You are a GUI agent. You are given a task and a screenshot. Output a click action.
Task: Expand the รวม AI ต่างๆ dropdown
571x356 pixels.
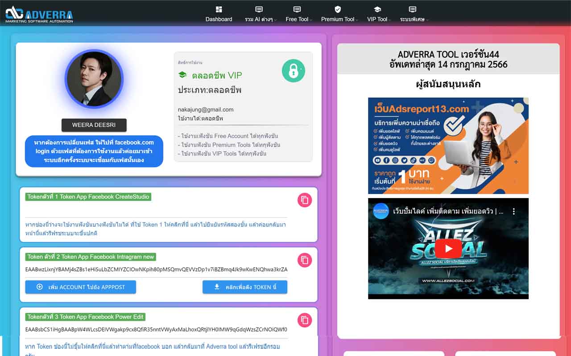point(259,19)
